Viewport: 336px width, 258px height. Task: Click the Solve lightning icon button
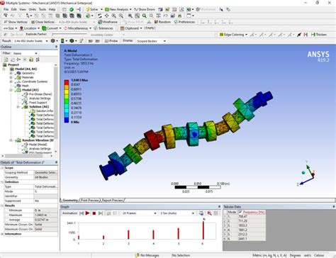(88, 9)
